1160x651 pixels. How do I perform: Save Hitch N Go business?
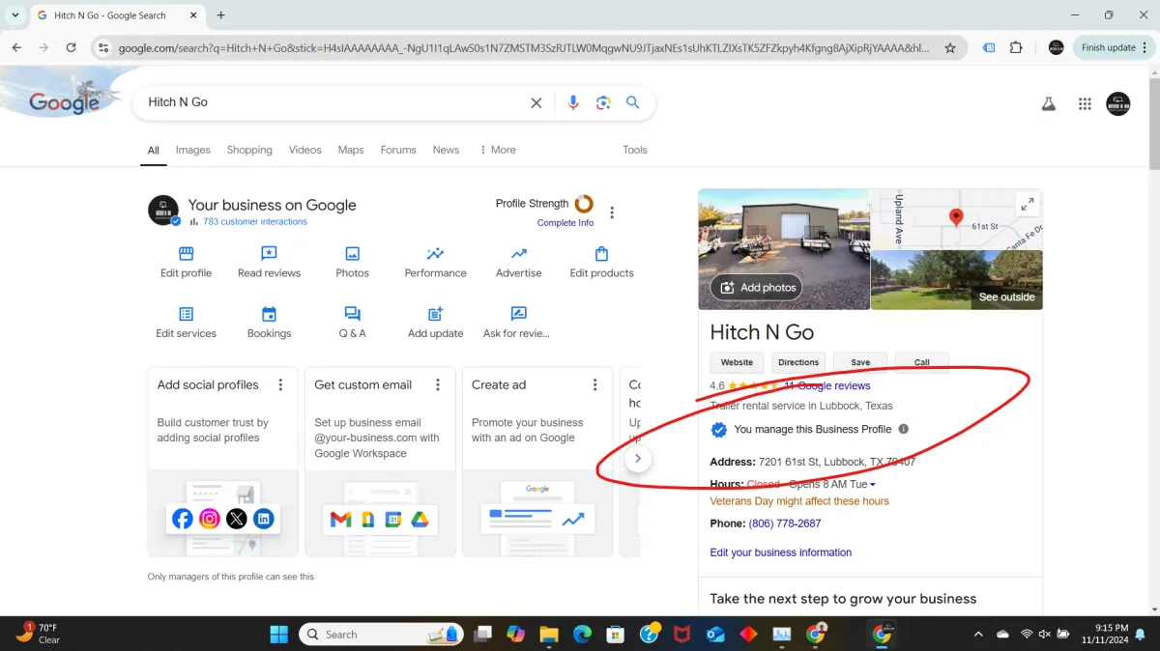pyautogui.click(x=860, y=362)
